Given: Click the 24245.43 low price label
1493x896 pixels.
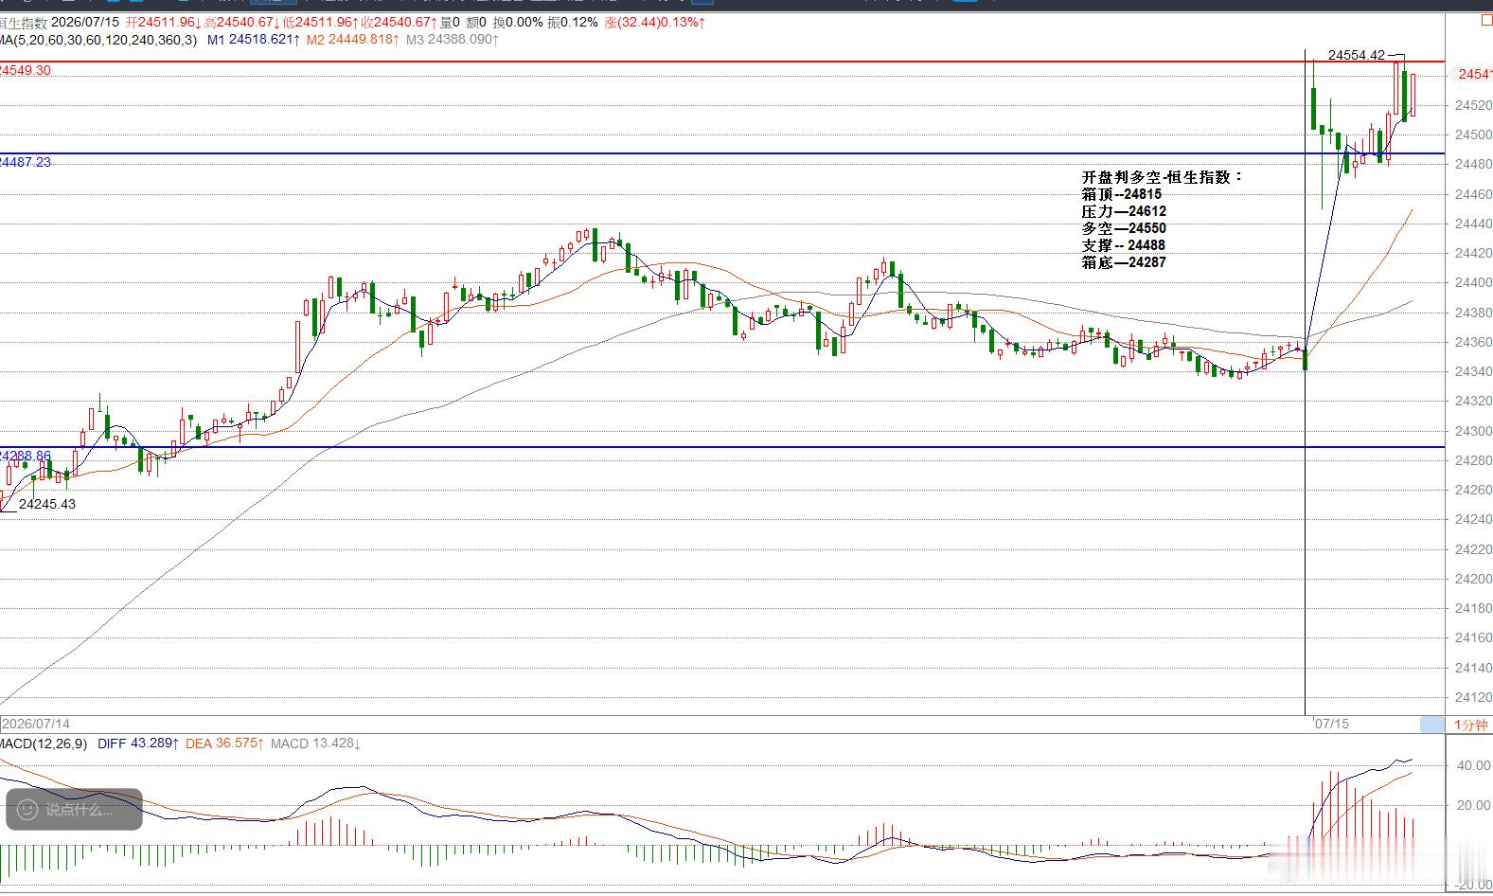Looking at the screenshot, I should [47, 504].
